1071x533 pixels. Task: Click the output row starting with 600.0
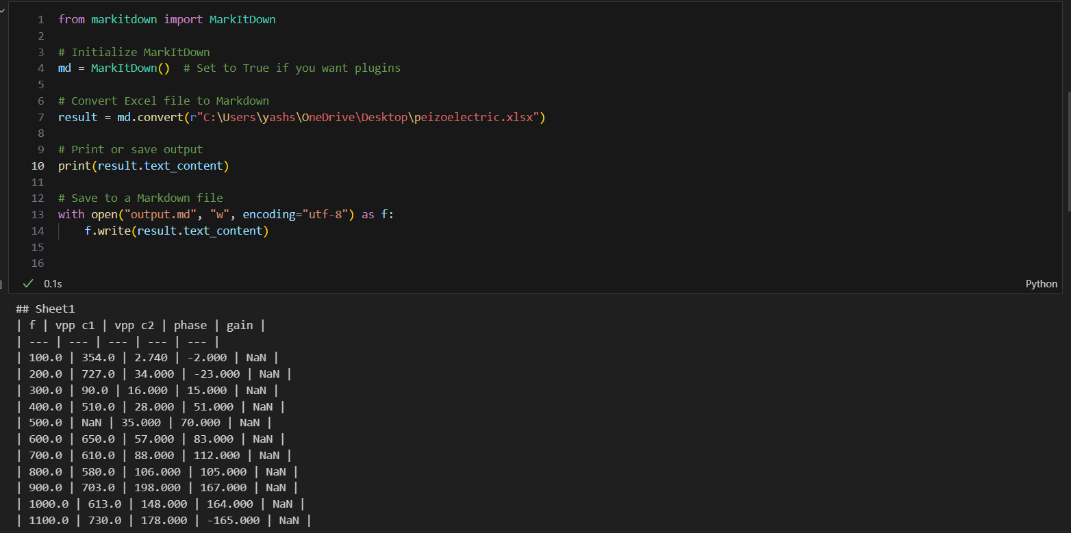pos(150,439)
